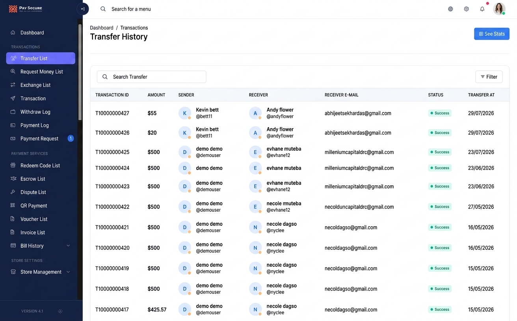Click the $425.57 amount cell
The image size is (517, 321).
point(157,310)
